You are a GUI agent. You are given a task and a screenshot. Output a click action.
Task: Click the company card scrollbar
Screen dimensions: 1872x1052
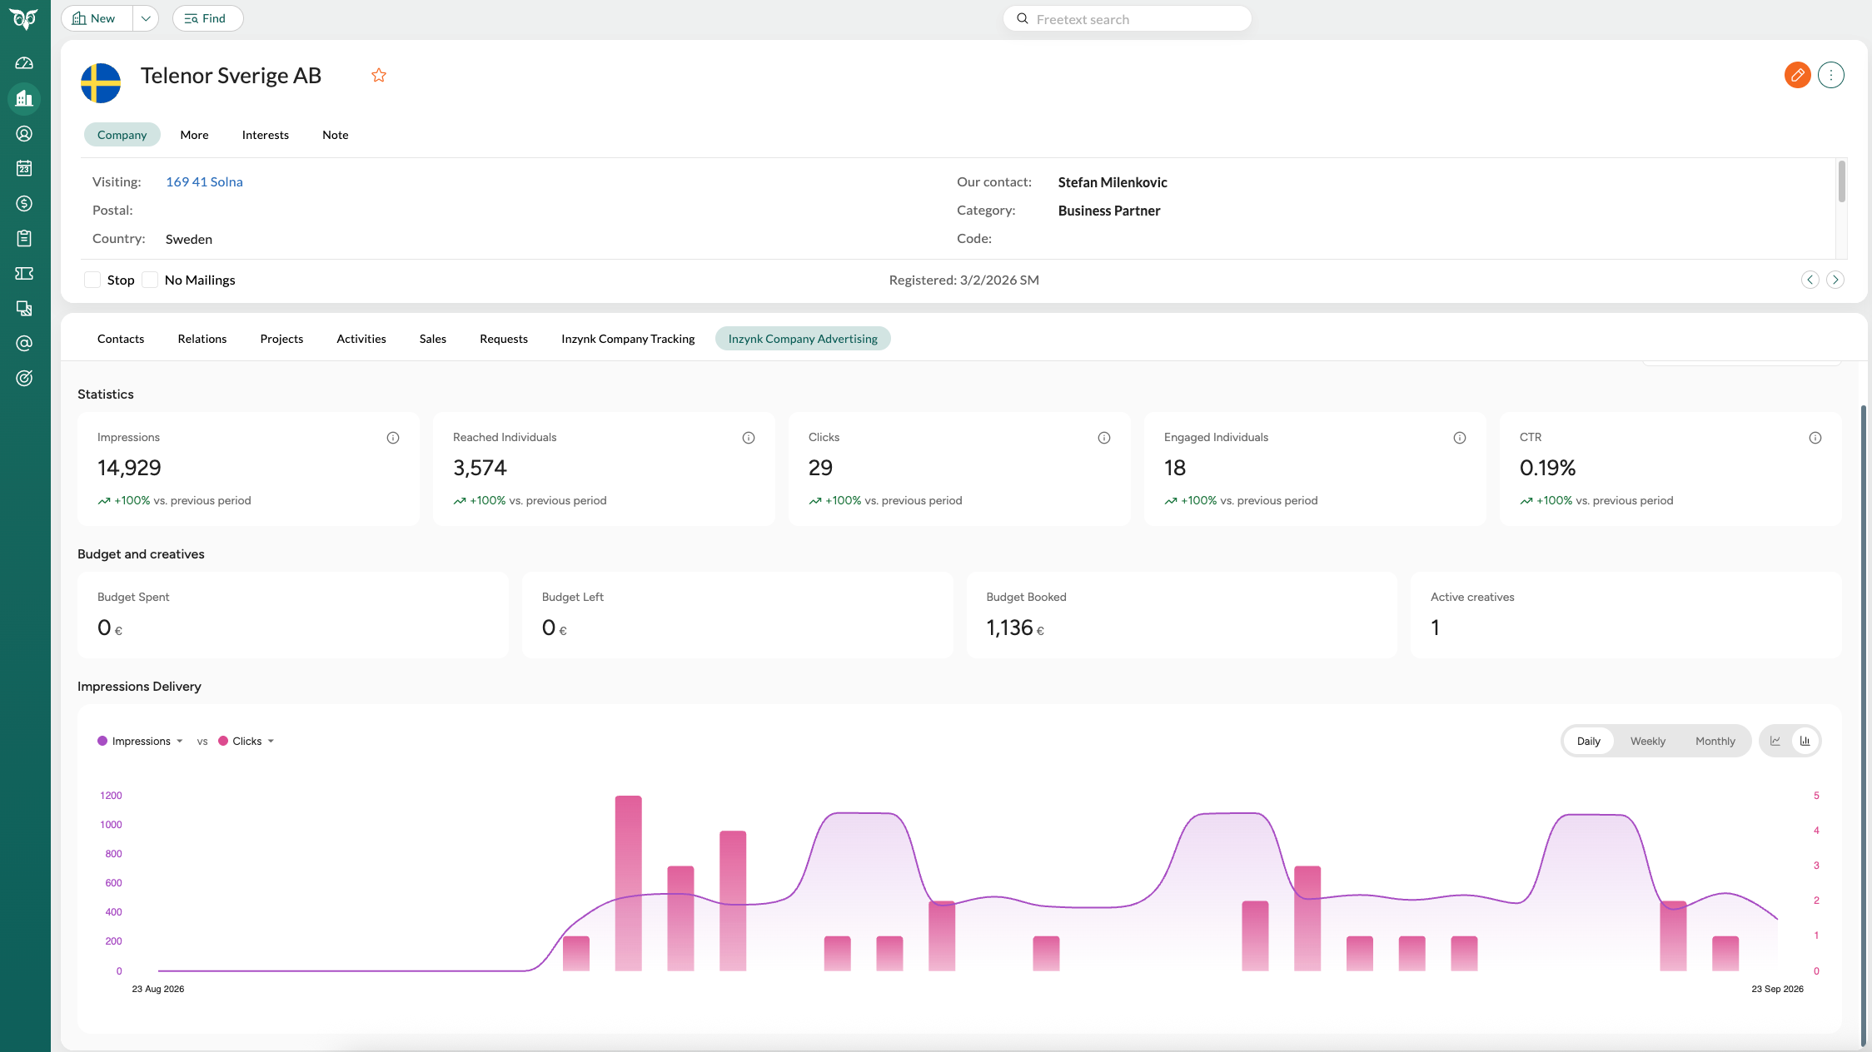pyautogui.click(x=1842, y=181)
